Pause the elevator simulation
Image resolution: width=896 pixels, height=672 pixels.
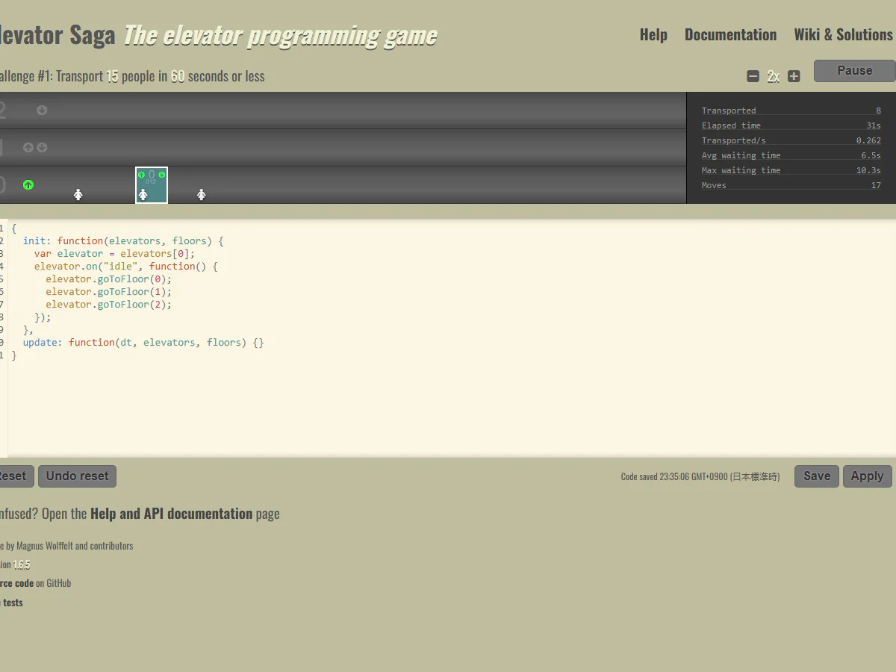tap(855, 71)
